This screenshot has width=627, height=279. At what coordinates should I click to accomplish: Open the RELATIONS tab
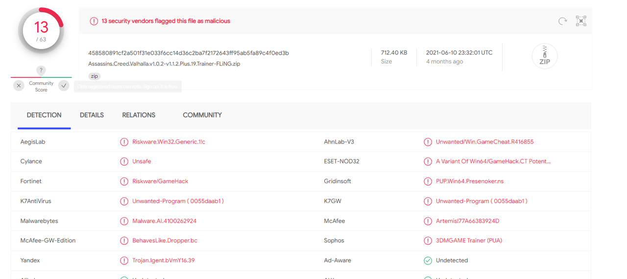(x=139, y=115)
